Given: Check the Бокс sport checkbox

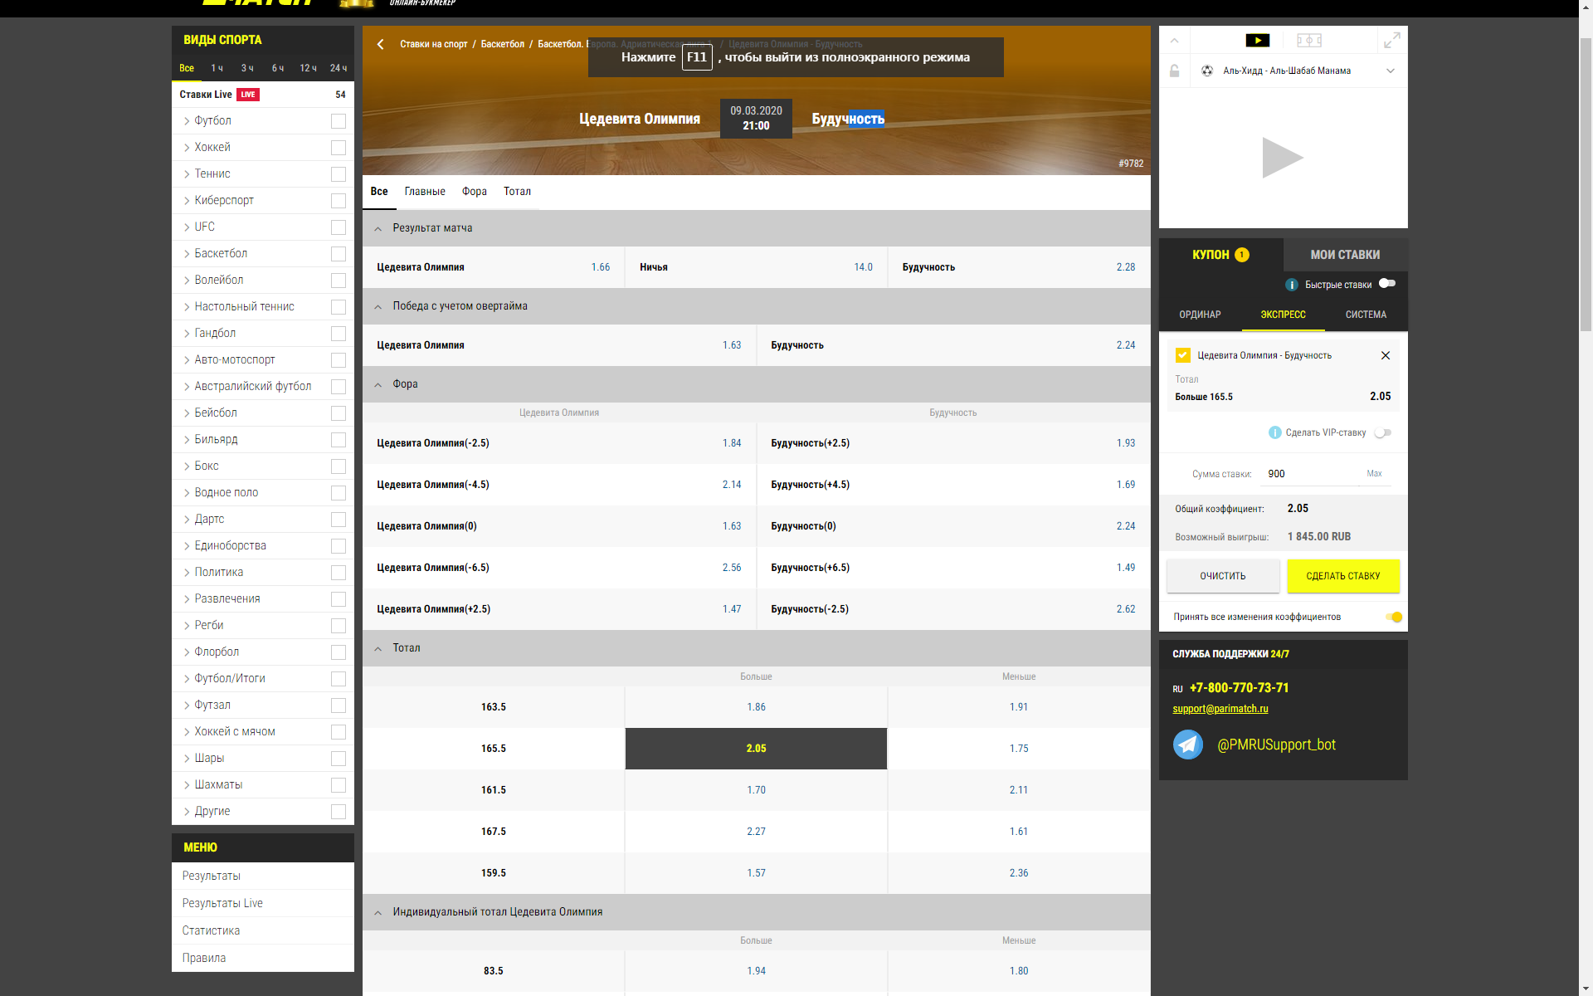Looking at the screenshot, I should tap(339, 466).
